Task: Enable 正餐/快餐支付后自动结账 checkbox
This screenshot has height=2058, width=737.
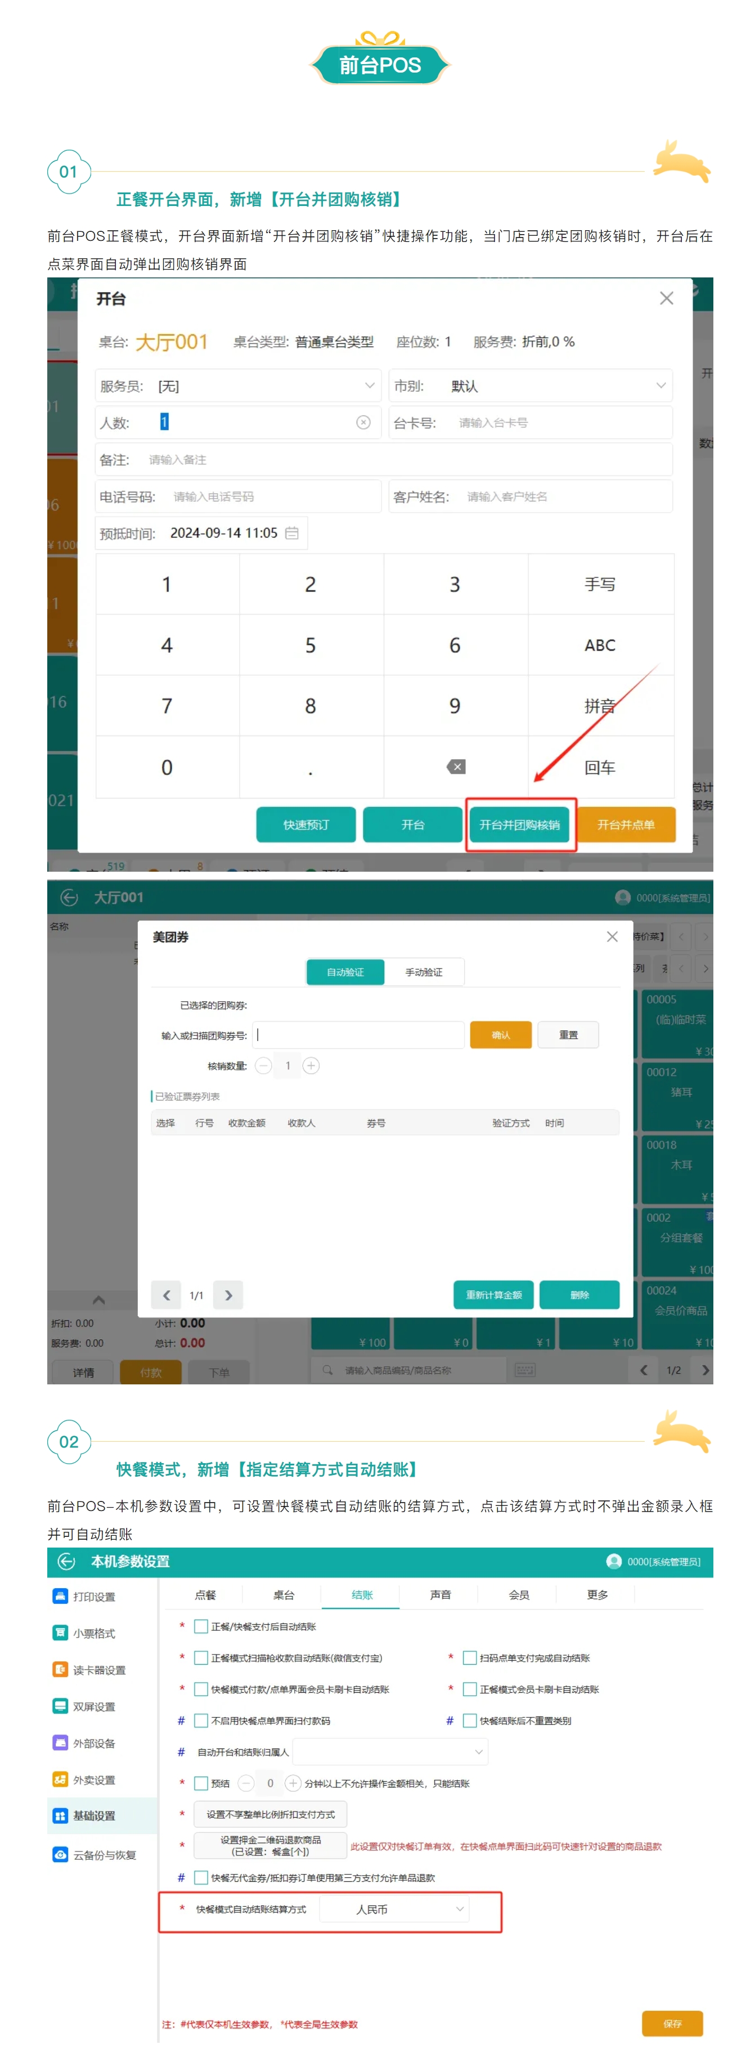Action: pos(202,1626)
